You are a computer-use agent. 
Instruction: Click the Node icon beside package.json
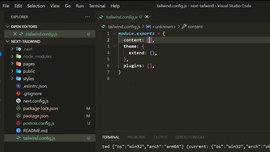click(x=19, y=116)
